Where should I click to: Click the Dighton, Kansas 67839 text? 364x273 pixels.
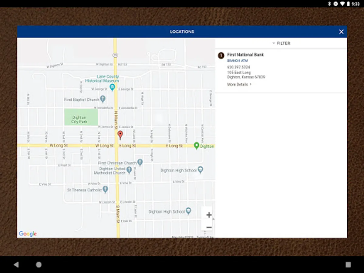[246, 77]
